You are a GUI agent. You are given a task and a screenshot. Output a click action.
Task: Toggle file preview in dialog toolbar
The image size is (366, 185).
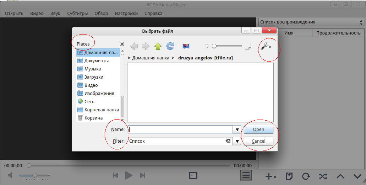(x=186, y=46)
